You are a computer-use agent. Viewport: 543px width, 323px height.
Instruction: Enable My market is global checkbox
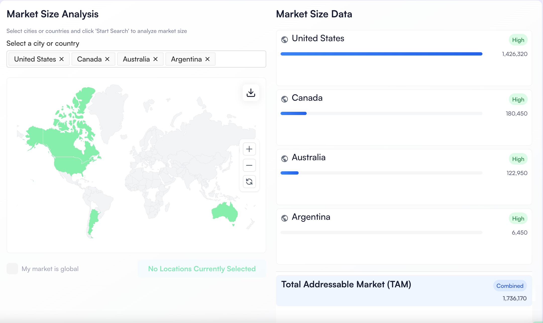pyautogui.click(x=12, y=268)
